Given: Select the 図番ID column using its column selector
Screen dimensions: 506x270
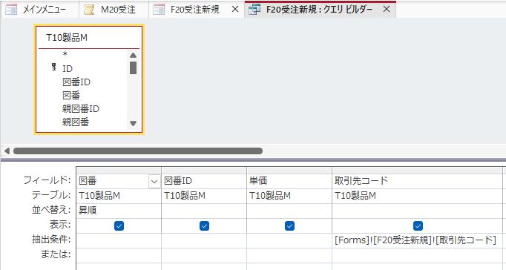Looking at the screenshot, I should pos(204,171).
